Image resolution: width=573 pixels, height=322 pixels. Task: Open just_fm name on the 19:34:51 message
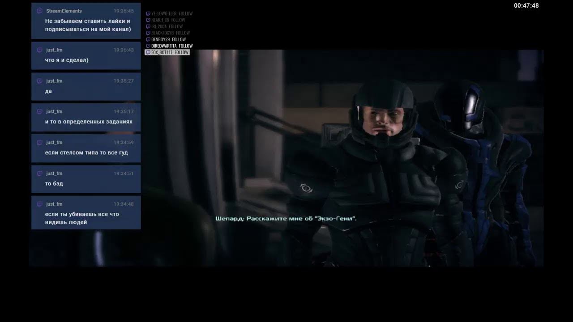point(54,173)
